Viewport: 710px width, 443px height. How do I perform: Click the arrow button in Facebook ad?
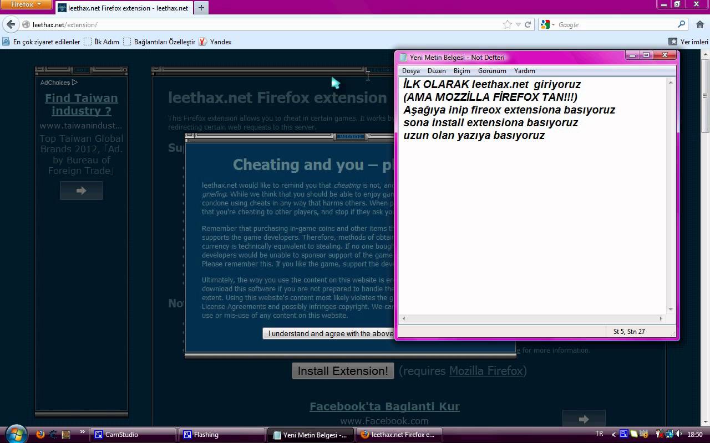click(584, 419)
